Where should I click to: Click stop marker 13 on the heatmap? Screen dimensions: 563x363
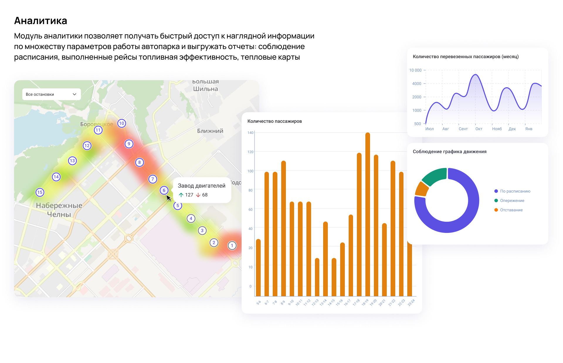point(72,161)
